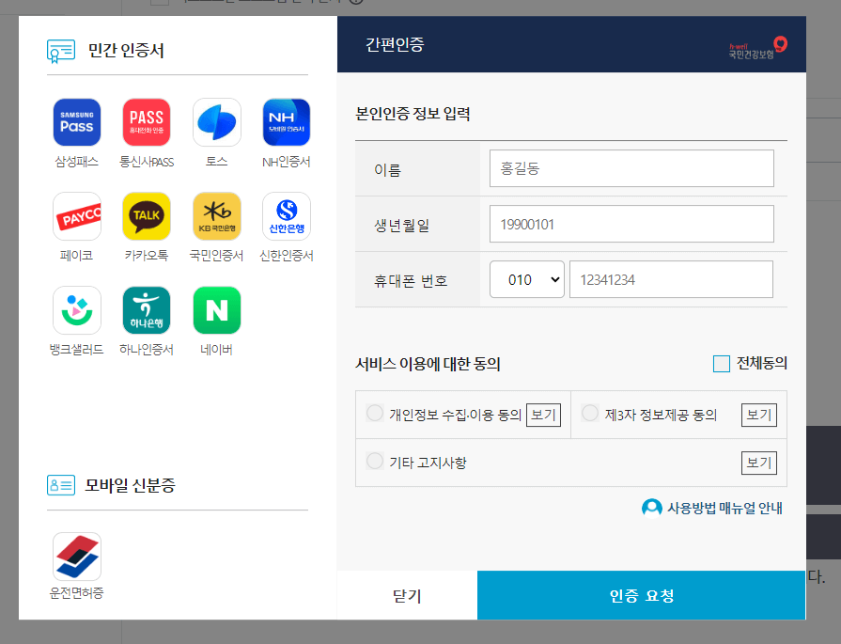Agree to 제3자 정보제공 동의

(590, 414)
